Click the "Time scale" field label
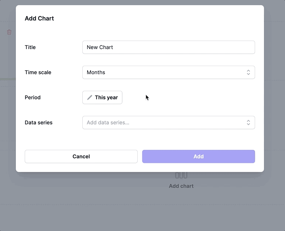 point(38,72)
